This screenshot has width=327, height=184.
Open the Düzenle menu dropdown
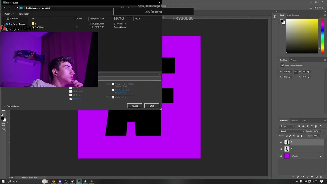(9, 14)
